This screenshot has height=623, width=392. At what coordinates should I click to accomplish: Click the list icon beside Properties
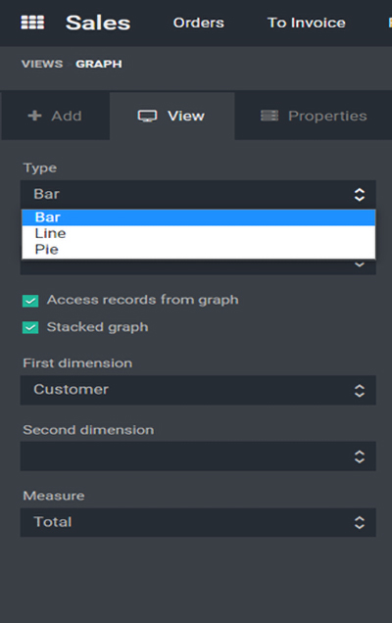(269, 116)
